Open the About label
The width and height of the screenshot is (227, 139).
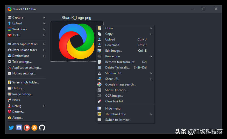(x=18, y=118)
